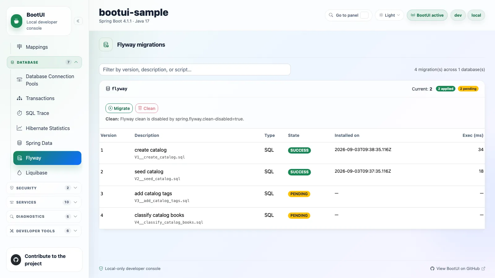Open View BootUI on GitHub link
Viewport: 495px width, 278px height.
[x=458, y=269]
